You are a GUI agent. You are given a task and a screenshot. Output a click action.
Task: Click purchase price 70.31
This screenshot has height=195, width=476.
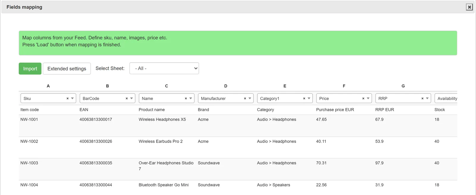321,163
